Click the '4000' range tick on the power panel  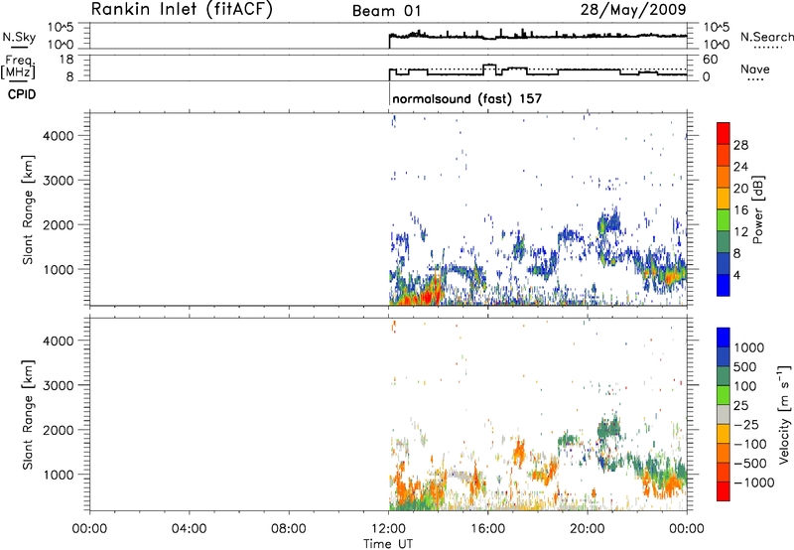click(58, 136)
